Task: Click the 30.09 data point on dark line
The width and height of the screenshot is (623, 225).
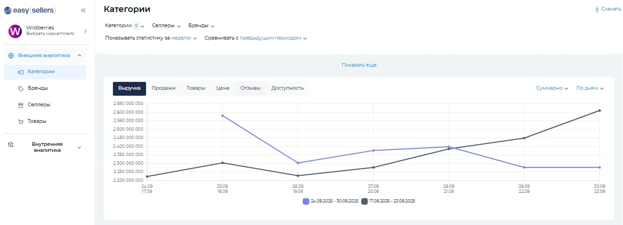Action: [x=599, y=110]
